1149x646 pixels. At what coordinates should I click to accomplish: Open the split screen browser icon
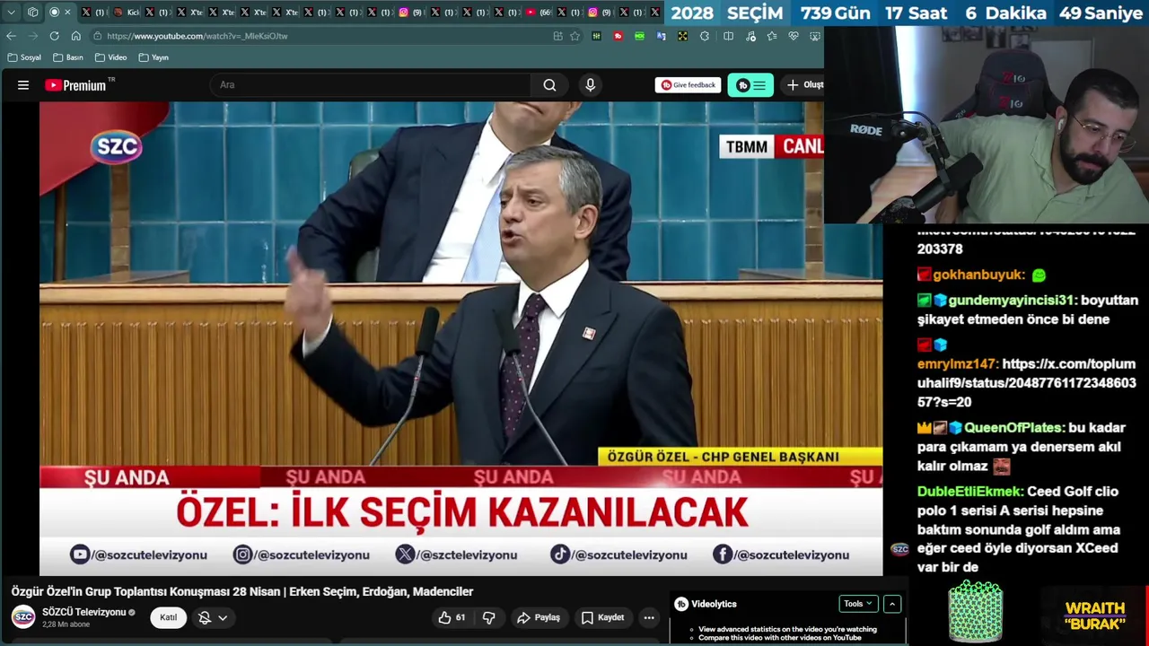(x=728, y=36)
